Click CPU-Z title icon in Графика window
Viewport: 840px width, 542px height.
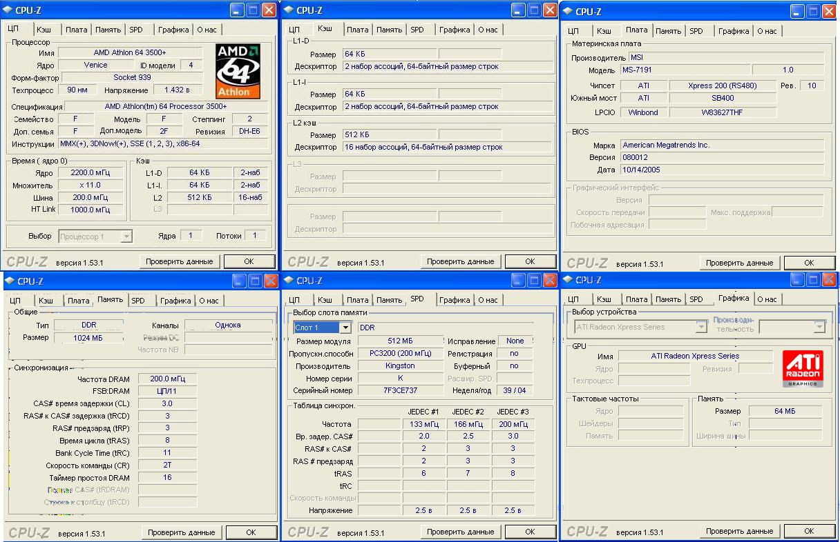pos(567,280)
